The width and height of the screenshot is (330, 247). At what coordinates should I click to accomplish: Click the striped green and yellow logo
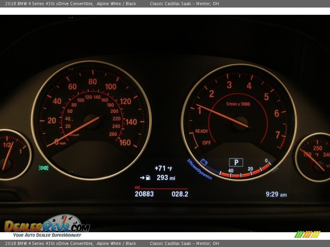click(x=307, y=234)
